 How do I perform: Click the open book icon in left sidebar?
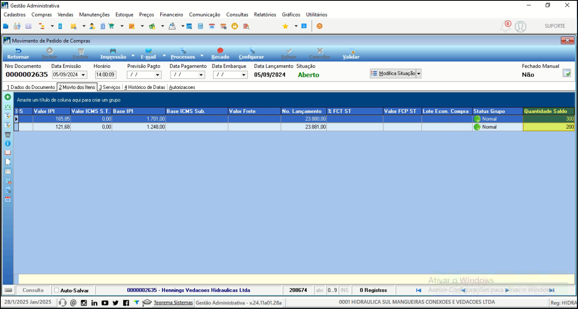(x=7, y=153)
